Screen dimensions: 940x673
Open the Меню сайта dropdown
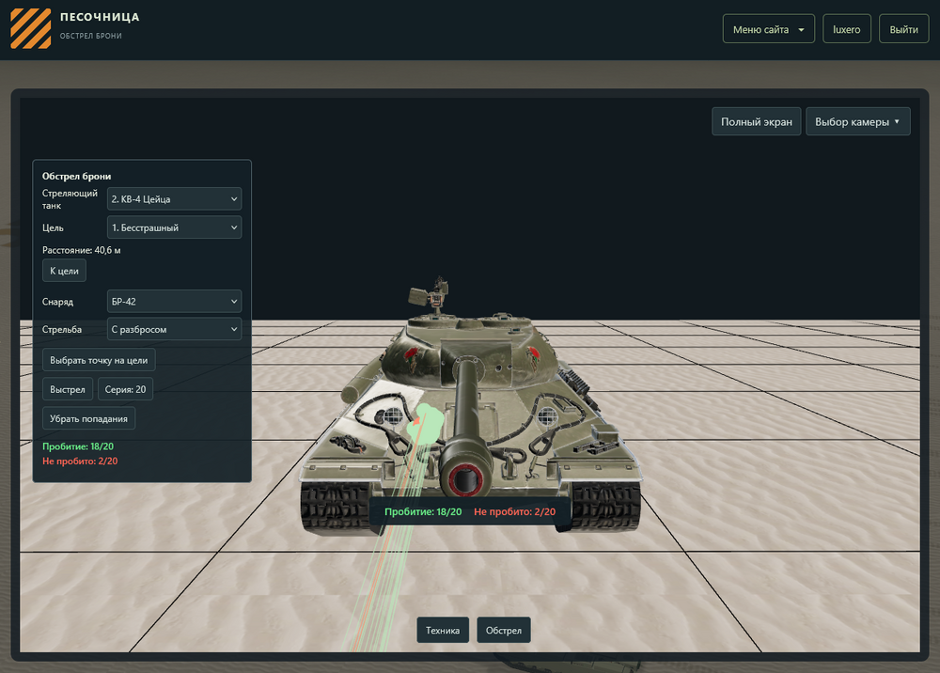769,29
